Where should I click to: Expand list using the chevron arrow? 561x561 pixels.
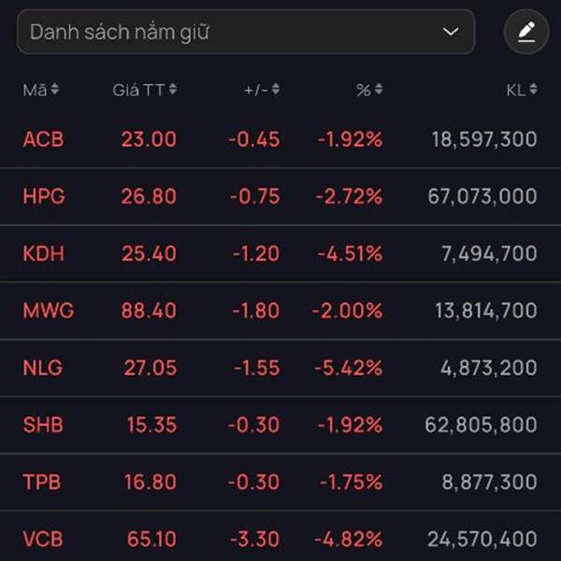coord(451,33)
